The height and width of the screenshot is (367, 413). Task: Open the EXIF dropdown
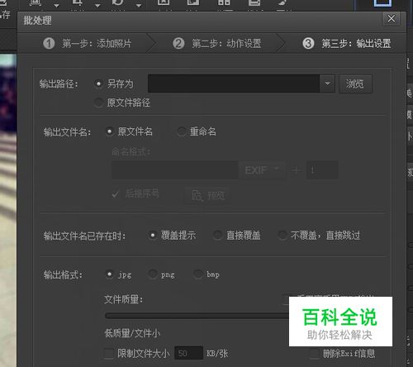coord(262,170)
